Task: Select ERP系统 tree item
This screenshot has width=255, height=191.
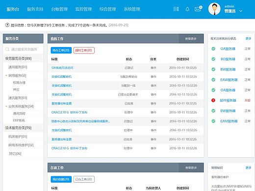Action: (19, 120)
